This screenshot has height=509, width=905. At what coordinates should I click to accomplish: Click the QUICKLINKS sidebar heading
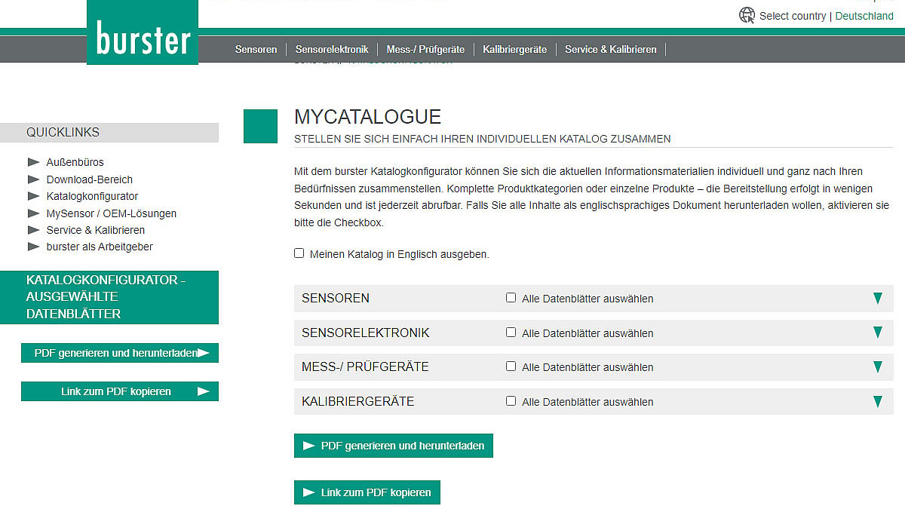tap(63, 133)
